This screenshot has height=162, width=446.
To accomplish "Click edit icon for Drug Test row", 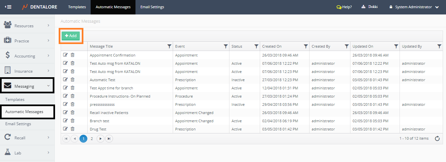I will 65,129.
